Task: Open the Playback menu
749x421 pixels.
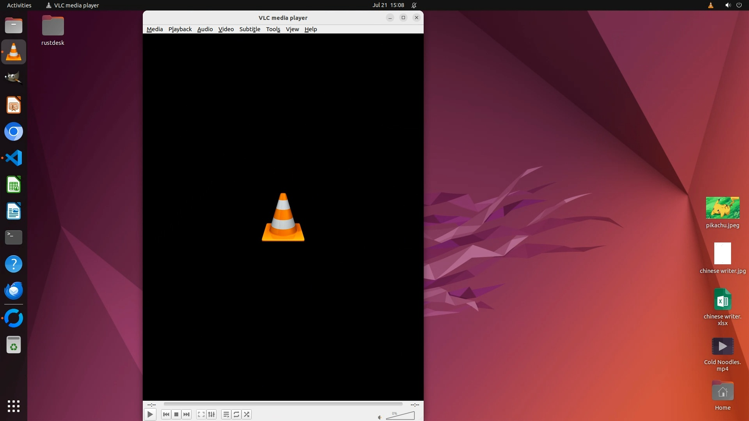Action: pos(180,29)
